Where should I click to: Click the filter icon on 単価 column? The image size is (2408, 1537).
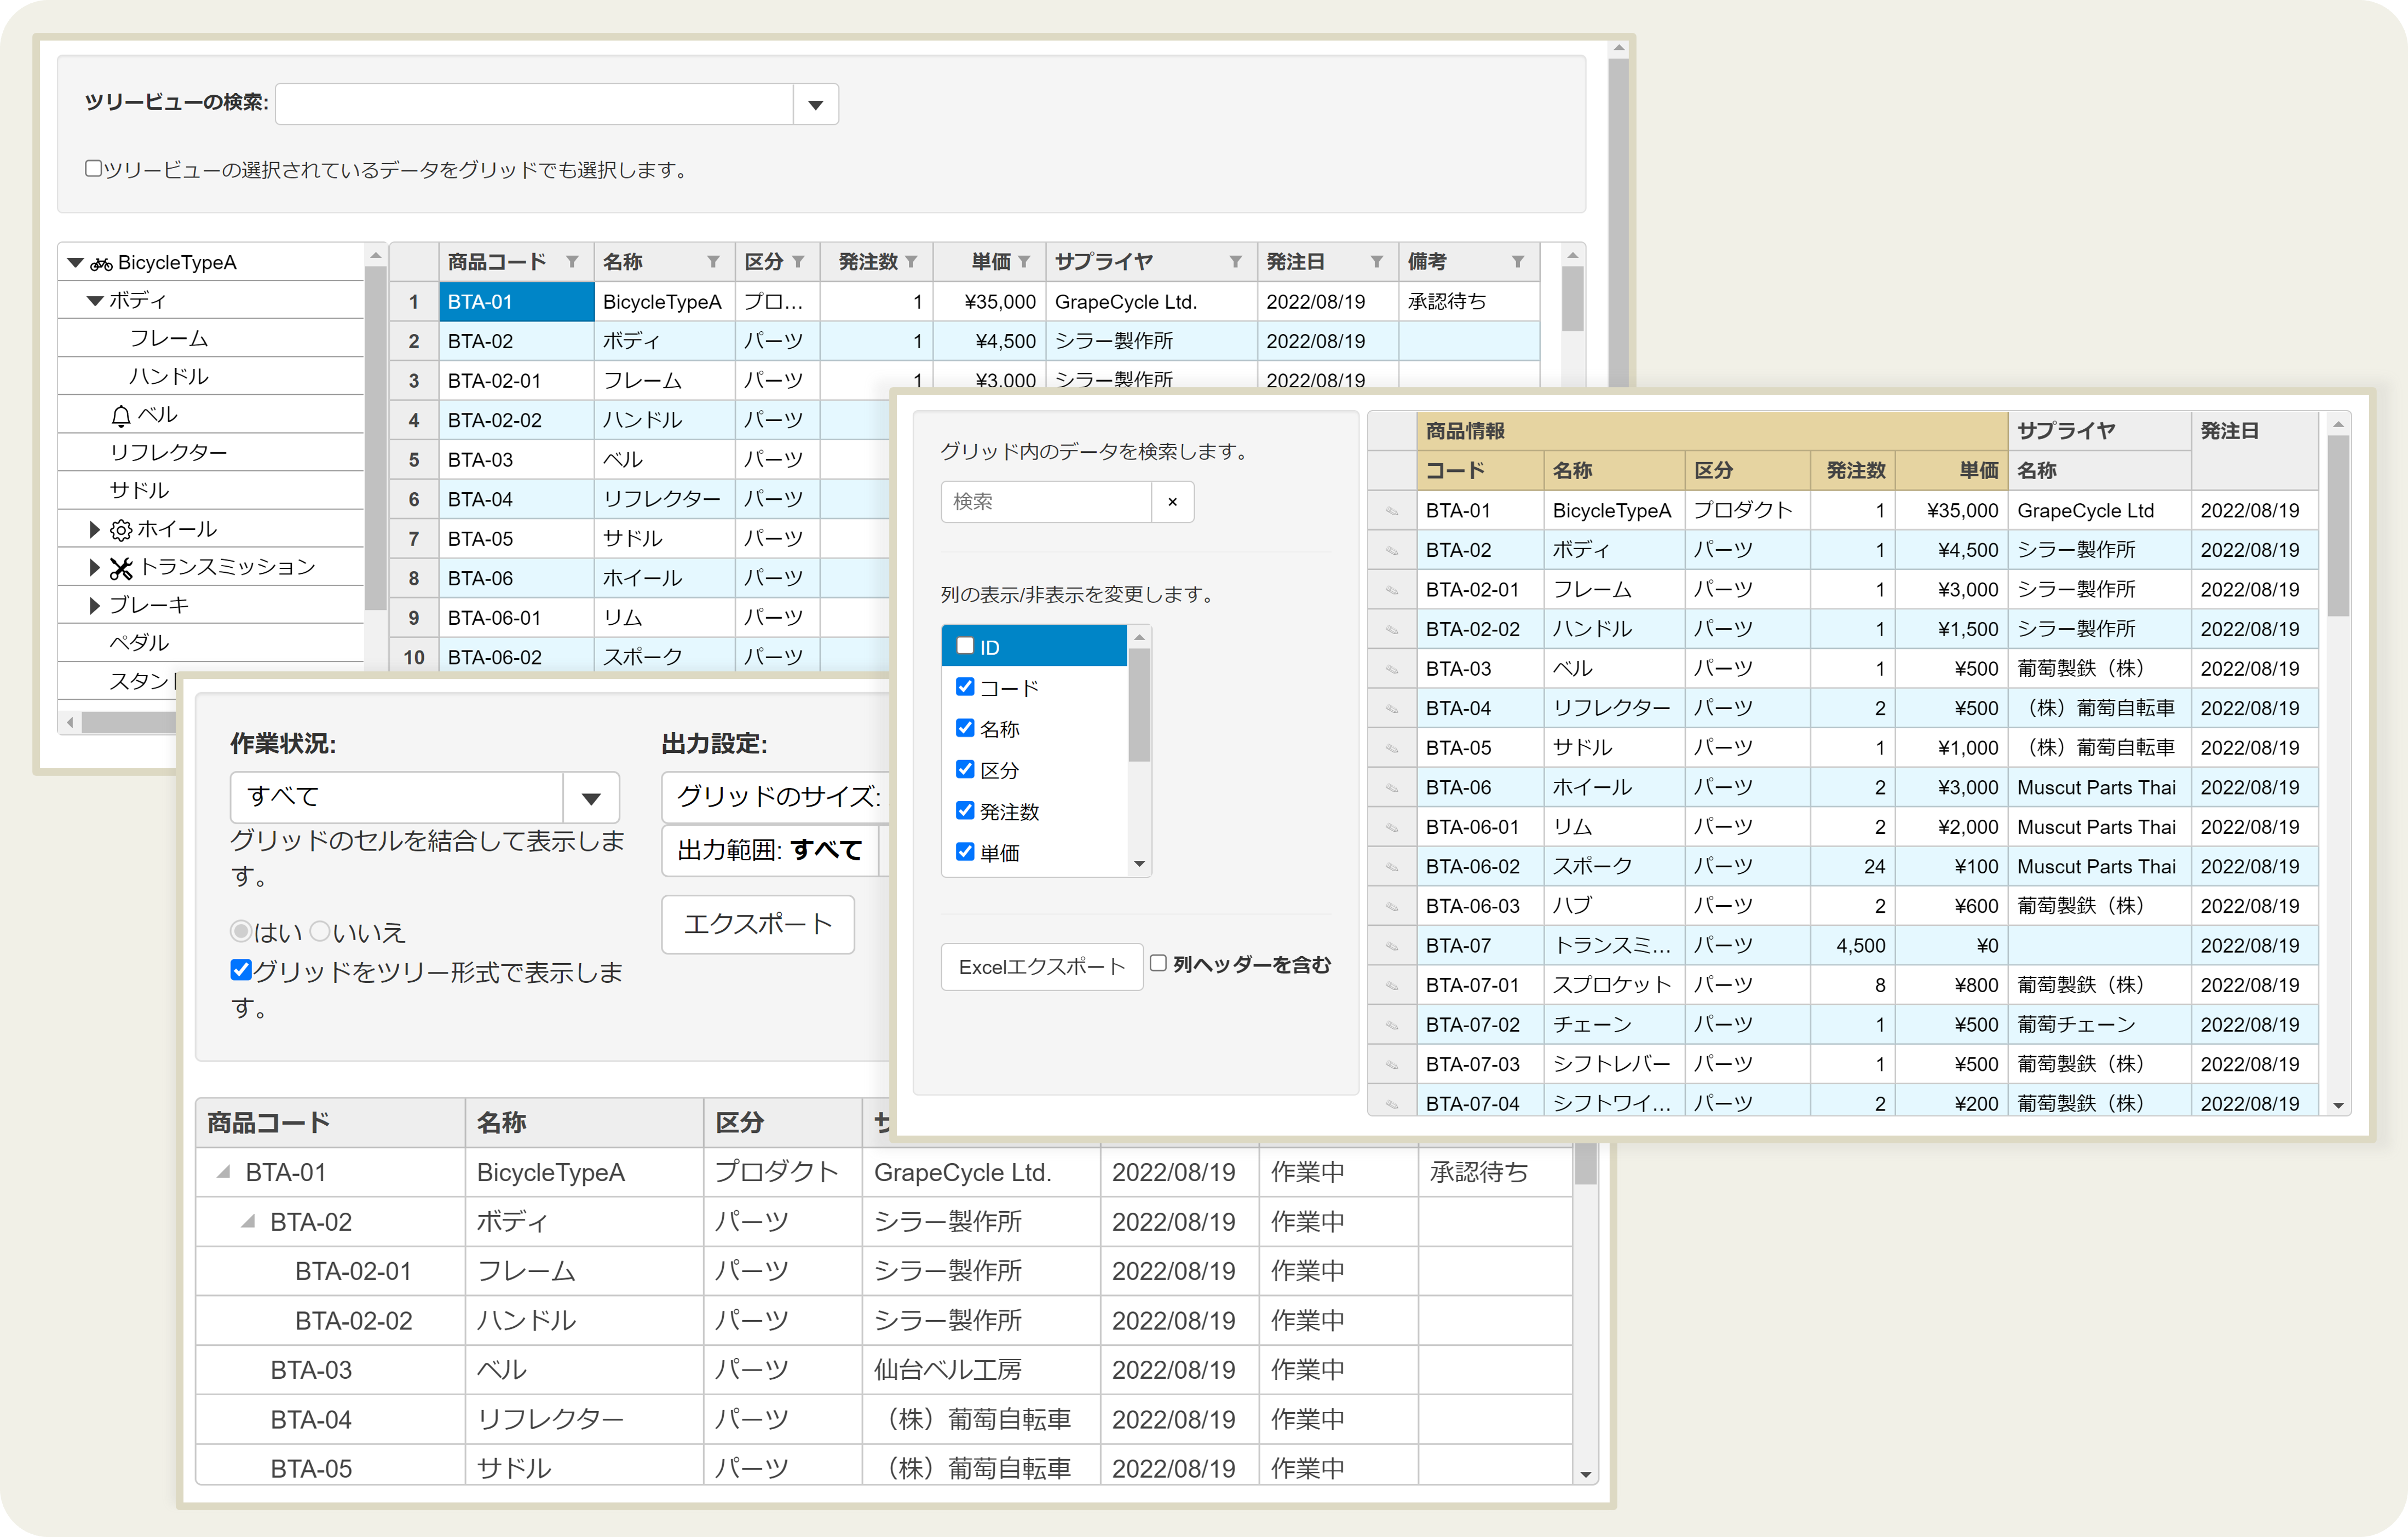pos(1024,262)
